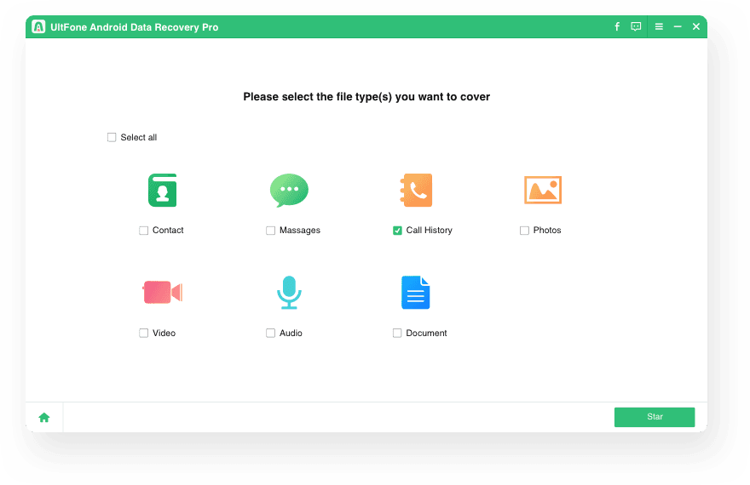Tick the Contact checkbox
Image resolution: width=750 pixels, height=485 pixels.
click(143, 231)
